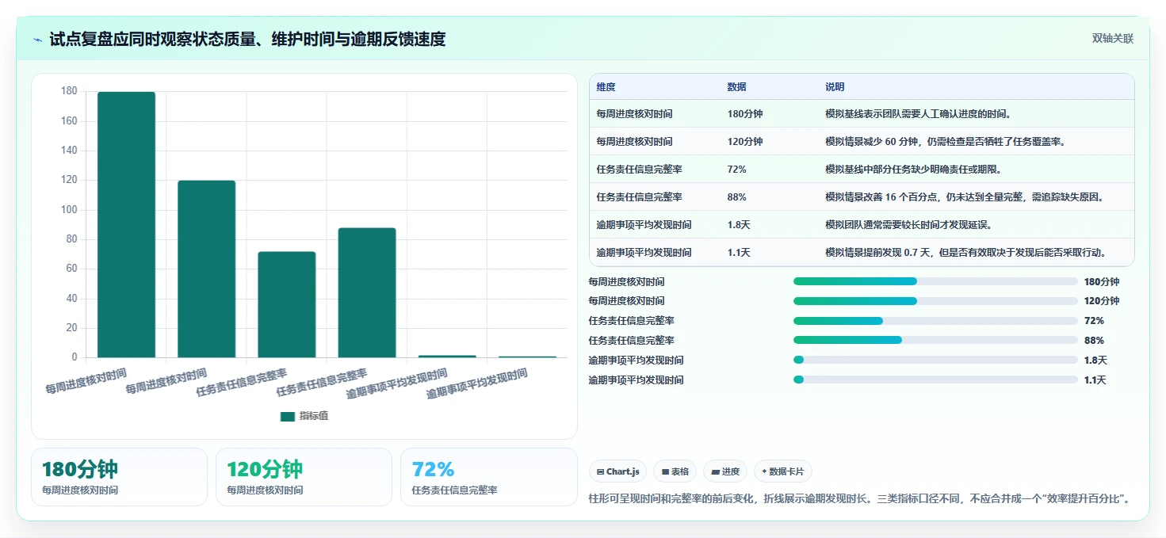
Task: Click the footer note starting 柱形可呈现时间
Action: 858,498
